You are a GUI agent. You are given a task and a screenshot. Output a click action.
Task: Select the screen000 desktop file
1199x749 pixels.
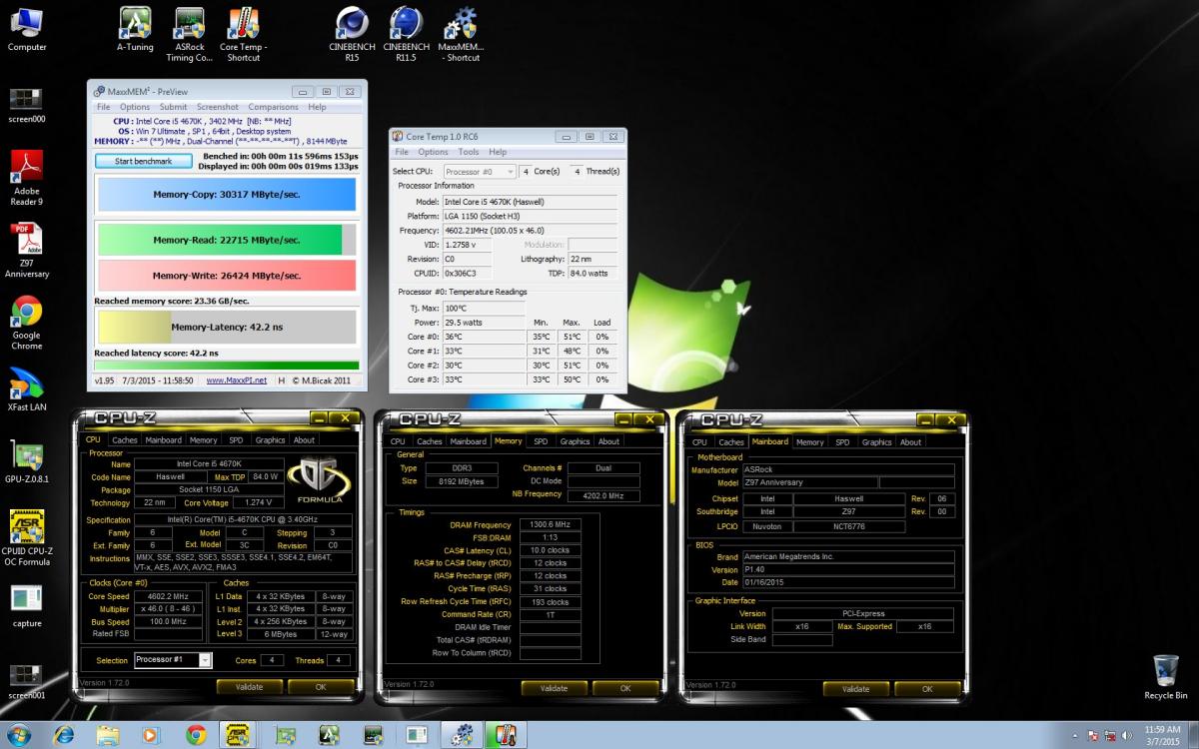(x=26, y=105)
